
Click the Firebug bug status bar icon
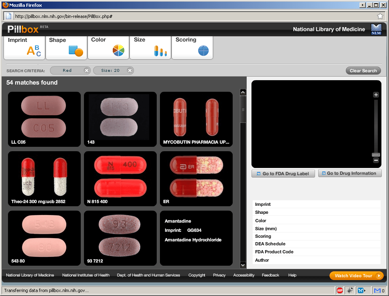[x=350, y=290]
